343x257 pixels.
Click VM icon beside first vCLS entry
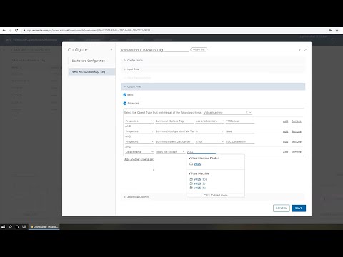(x=191, y=179)
